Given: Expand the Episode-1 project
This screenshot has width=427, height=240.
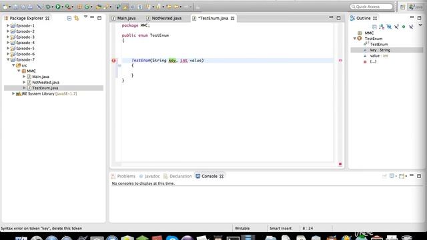Looking at the screenshot, I should 8,25.
